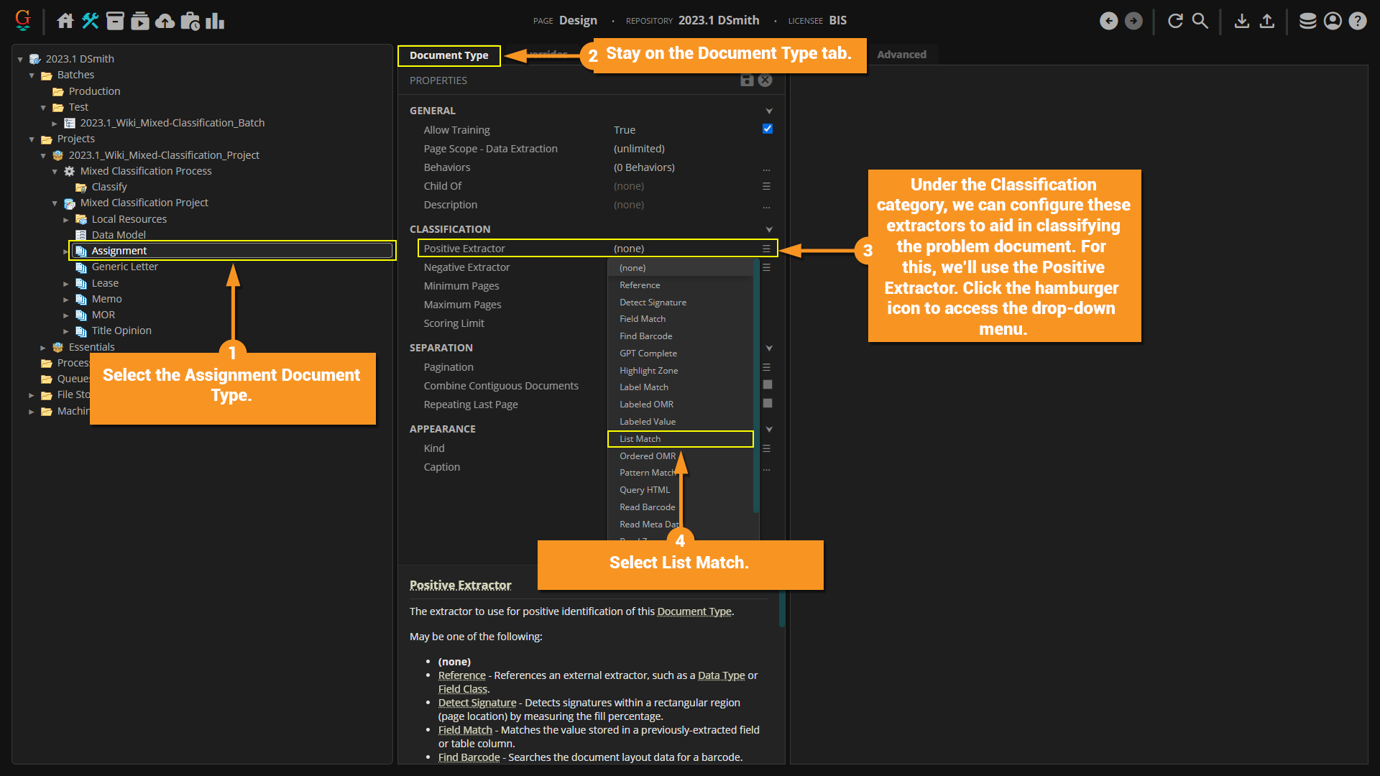The width and height of the screenshot is (1380, 776).
Task: Click the Field Match help link
Action: coord(465,730)
